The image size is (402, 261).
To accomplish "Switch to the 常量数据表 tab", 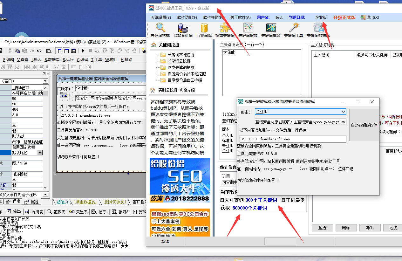I will tap(85, 202).
